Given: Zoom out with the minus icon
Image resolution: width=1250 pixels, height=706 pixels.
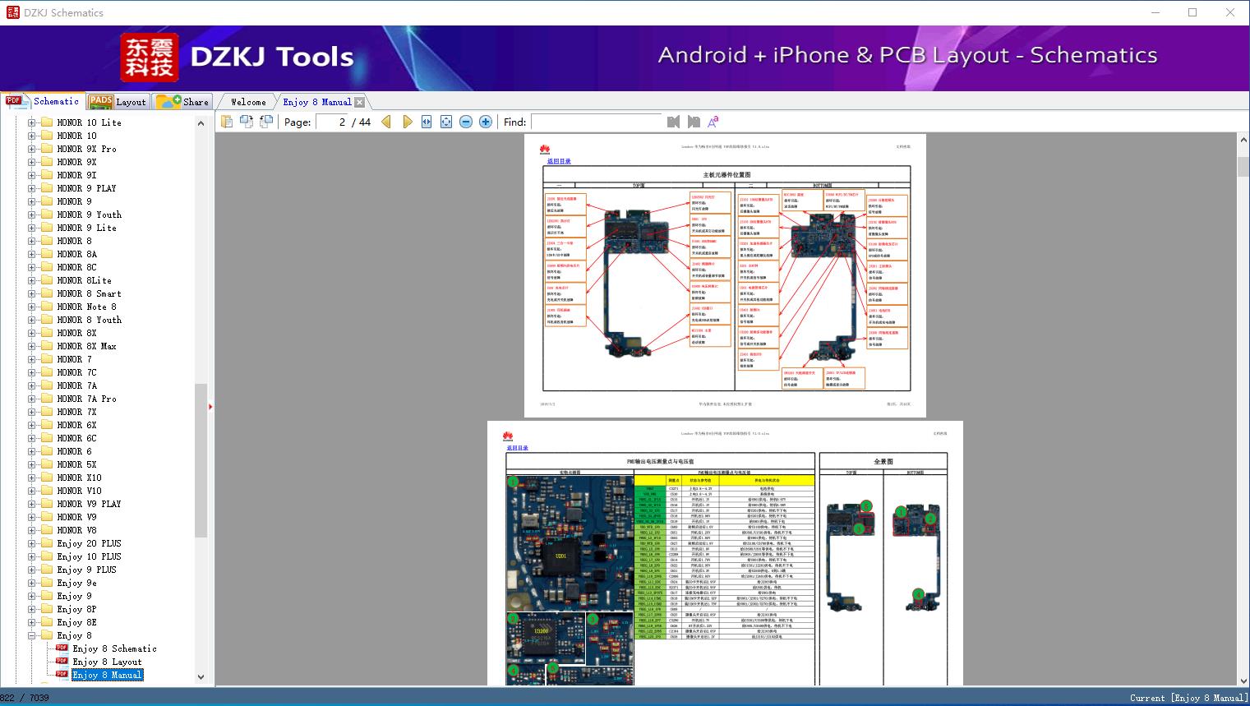Looking at the screenshot, I should (466, 122).
